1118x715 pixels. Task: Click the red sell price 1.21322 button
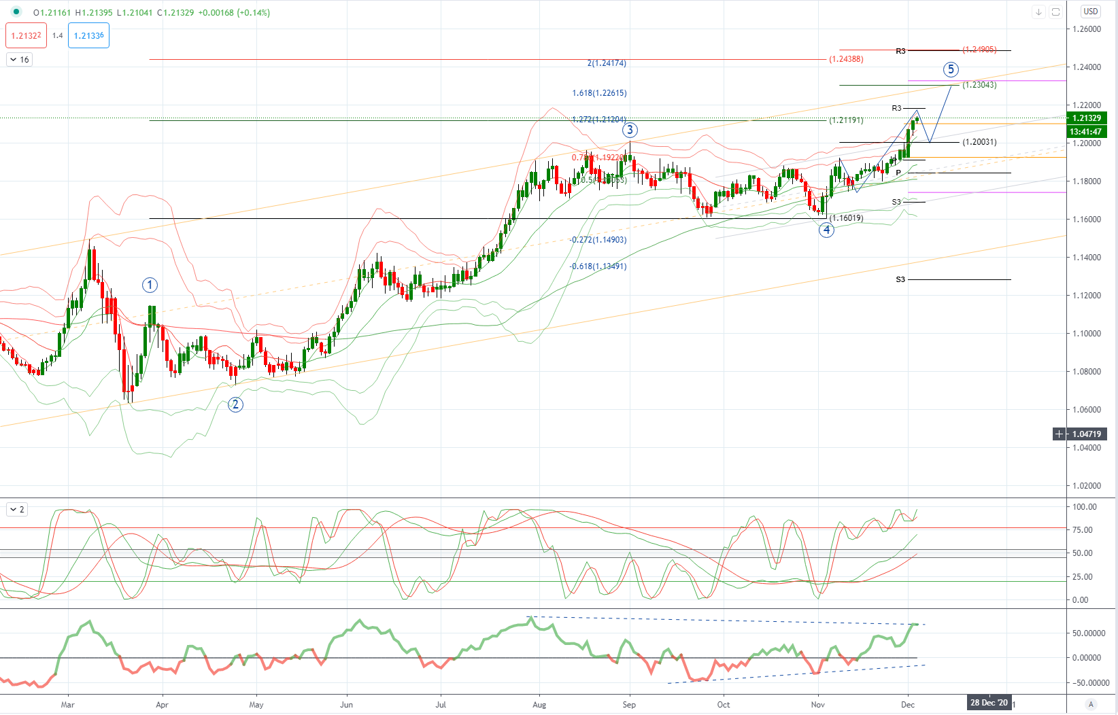(26, 35)
